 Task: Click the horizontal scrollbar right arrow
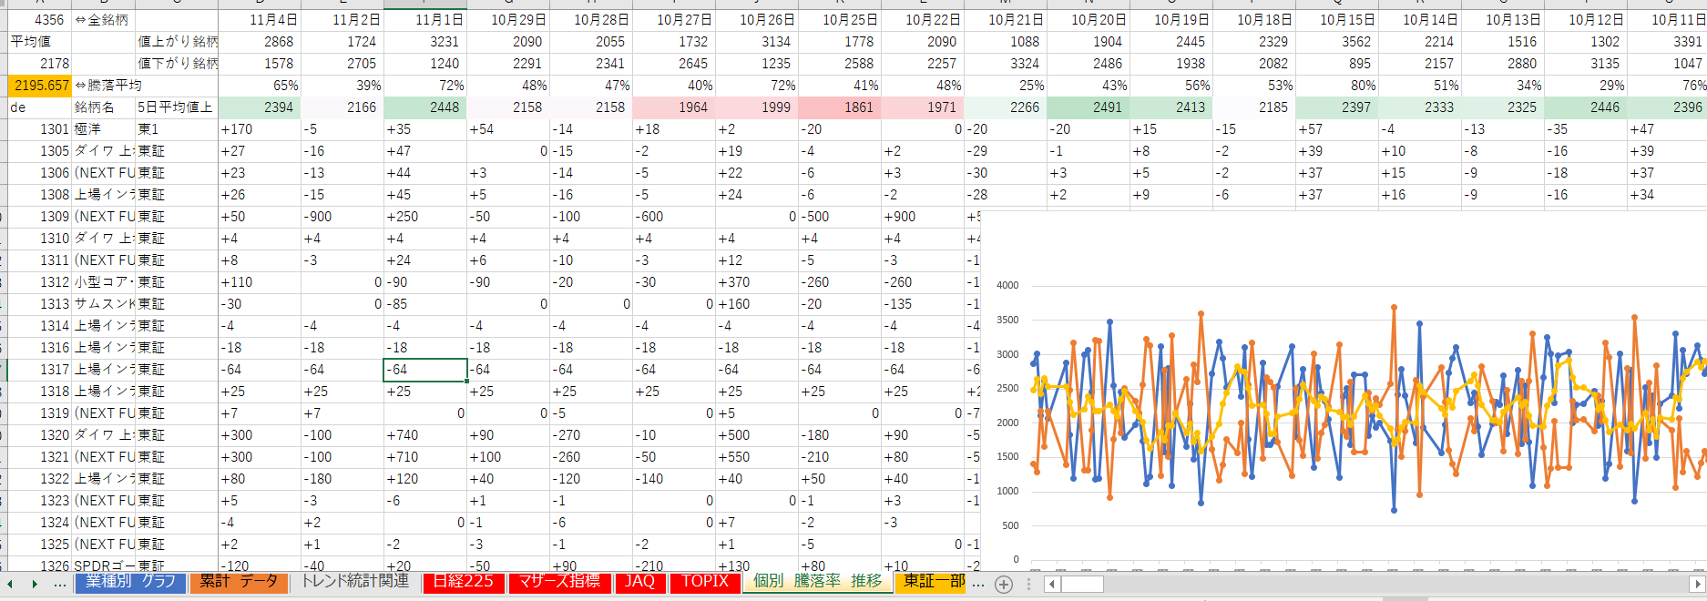(x=1697, y=584)
